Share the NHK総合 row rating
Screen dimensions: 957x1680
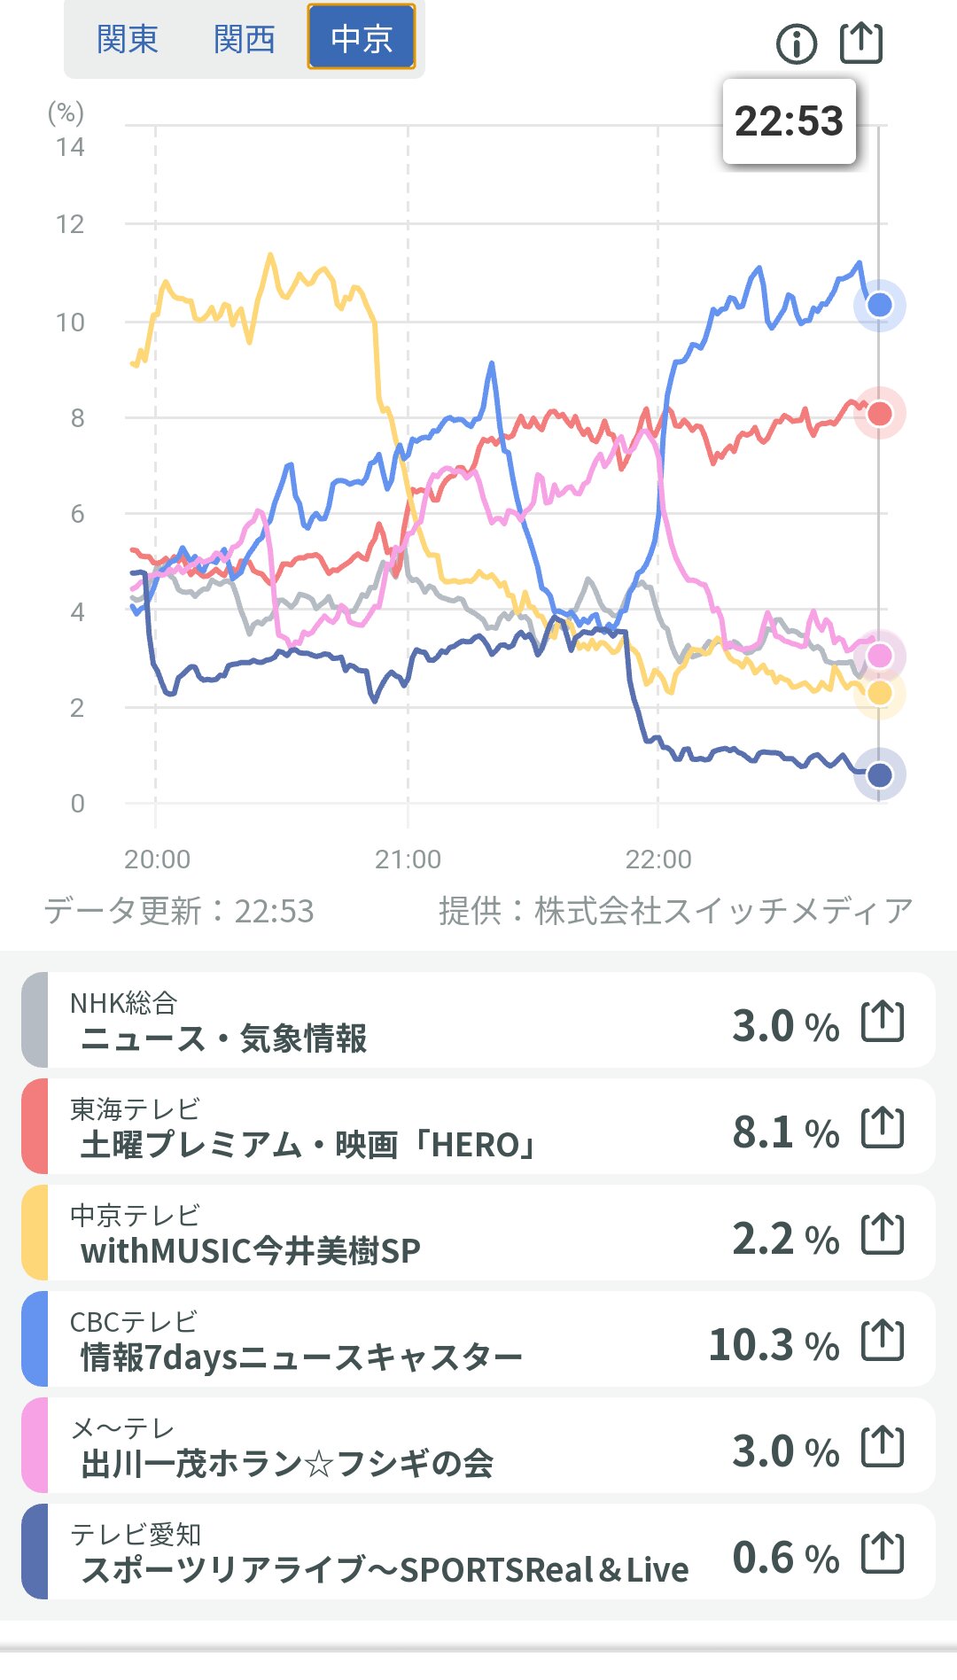click(x=883, y=1022)
